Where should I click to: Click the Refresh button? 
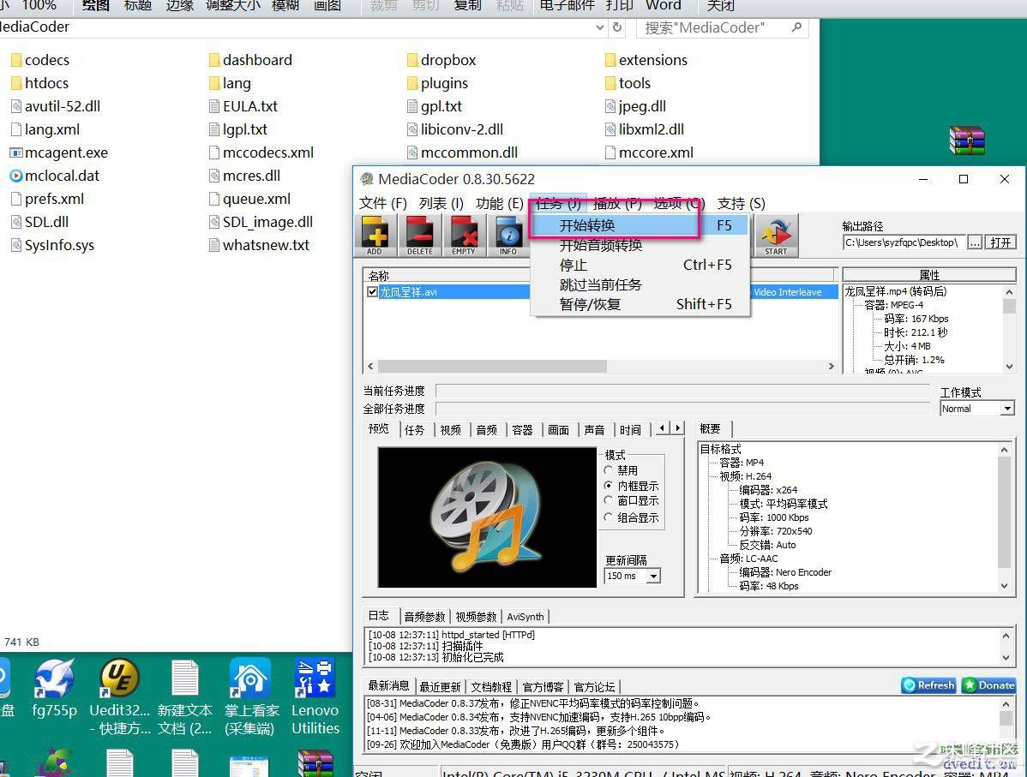(928, 685)
